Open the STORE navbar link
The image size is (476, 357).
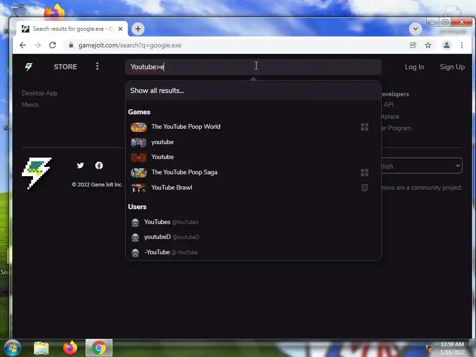[x=65, y=67]
